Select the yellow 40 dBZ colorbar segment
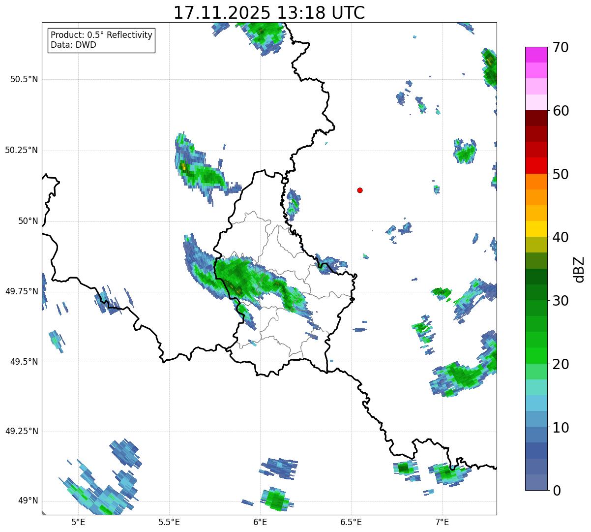This screenshot has height=532, width=591. [536, 229]
